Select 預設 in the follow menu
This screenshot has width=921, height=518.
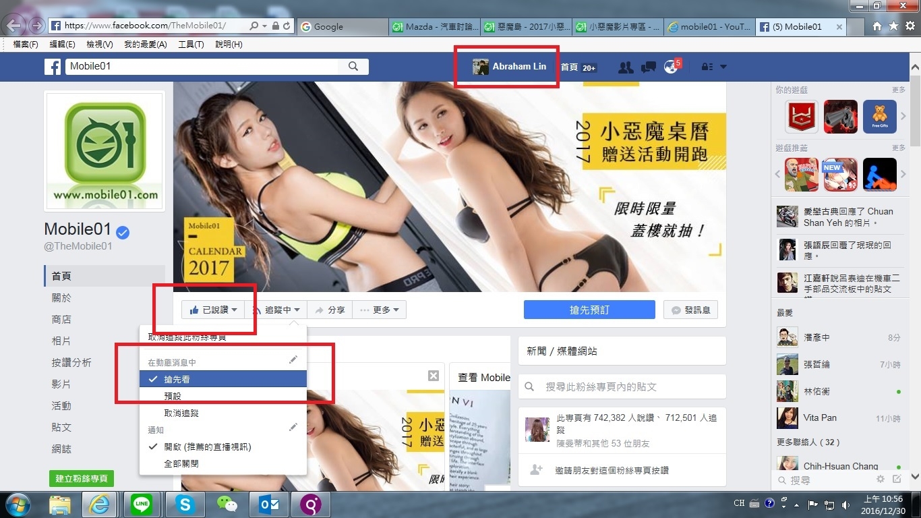(223, 396)
